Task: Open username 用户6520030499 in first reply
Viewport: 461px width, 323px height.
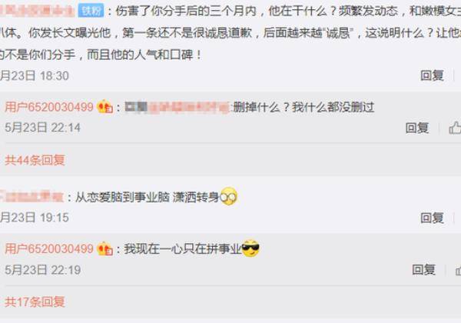Action: (x=49, y=107)
